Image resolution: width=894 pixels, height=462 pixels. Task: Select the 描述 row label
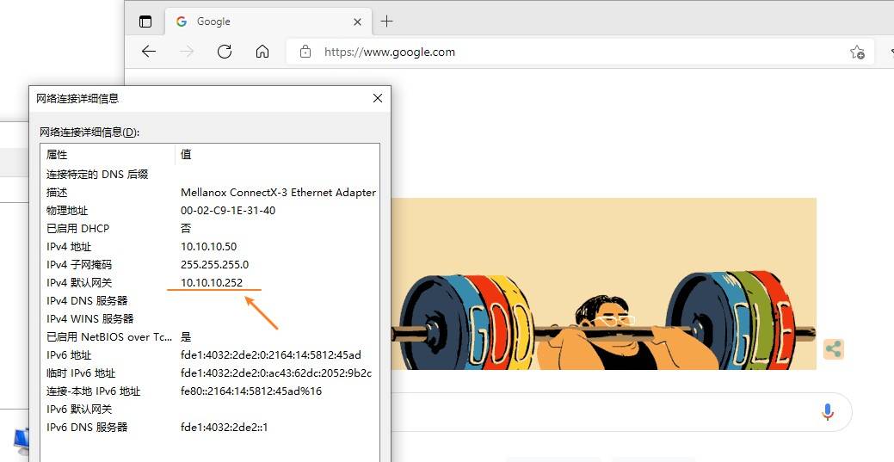[57, 192]
